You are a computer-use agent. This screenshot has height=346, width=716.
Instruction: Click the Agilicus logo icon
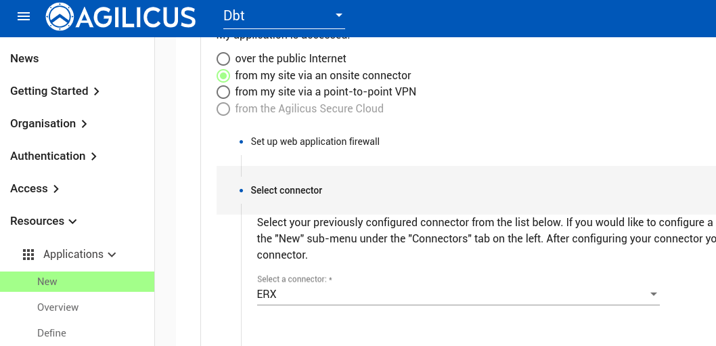click(x=60, y=17)
